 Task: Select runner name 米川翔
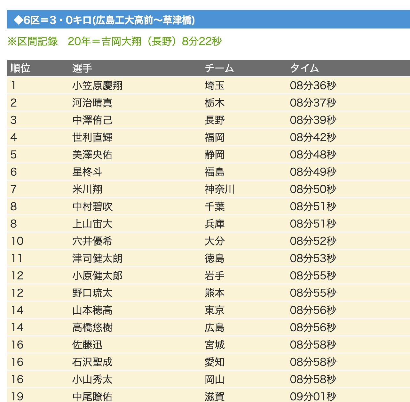pyautogui.click(x=87, y=189)
